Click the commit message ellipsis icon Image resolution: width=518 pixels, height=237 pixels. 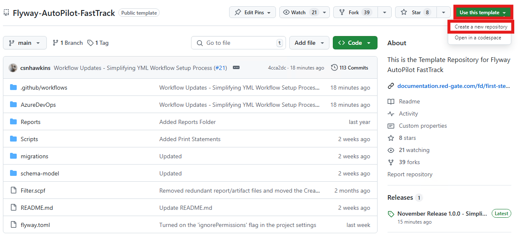point(236,68)
